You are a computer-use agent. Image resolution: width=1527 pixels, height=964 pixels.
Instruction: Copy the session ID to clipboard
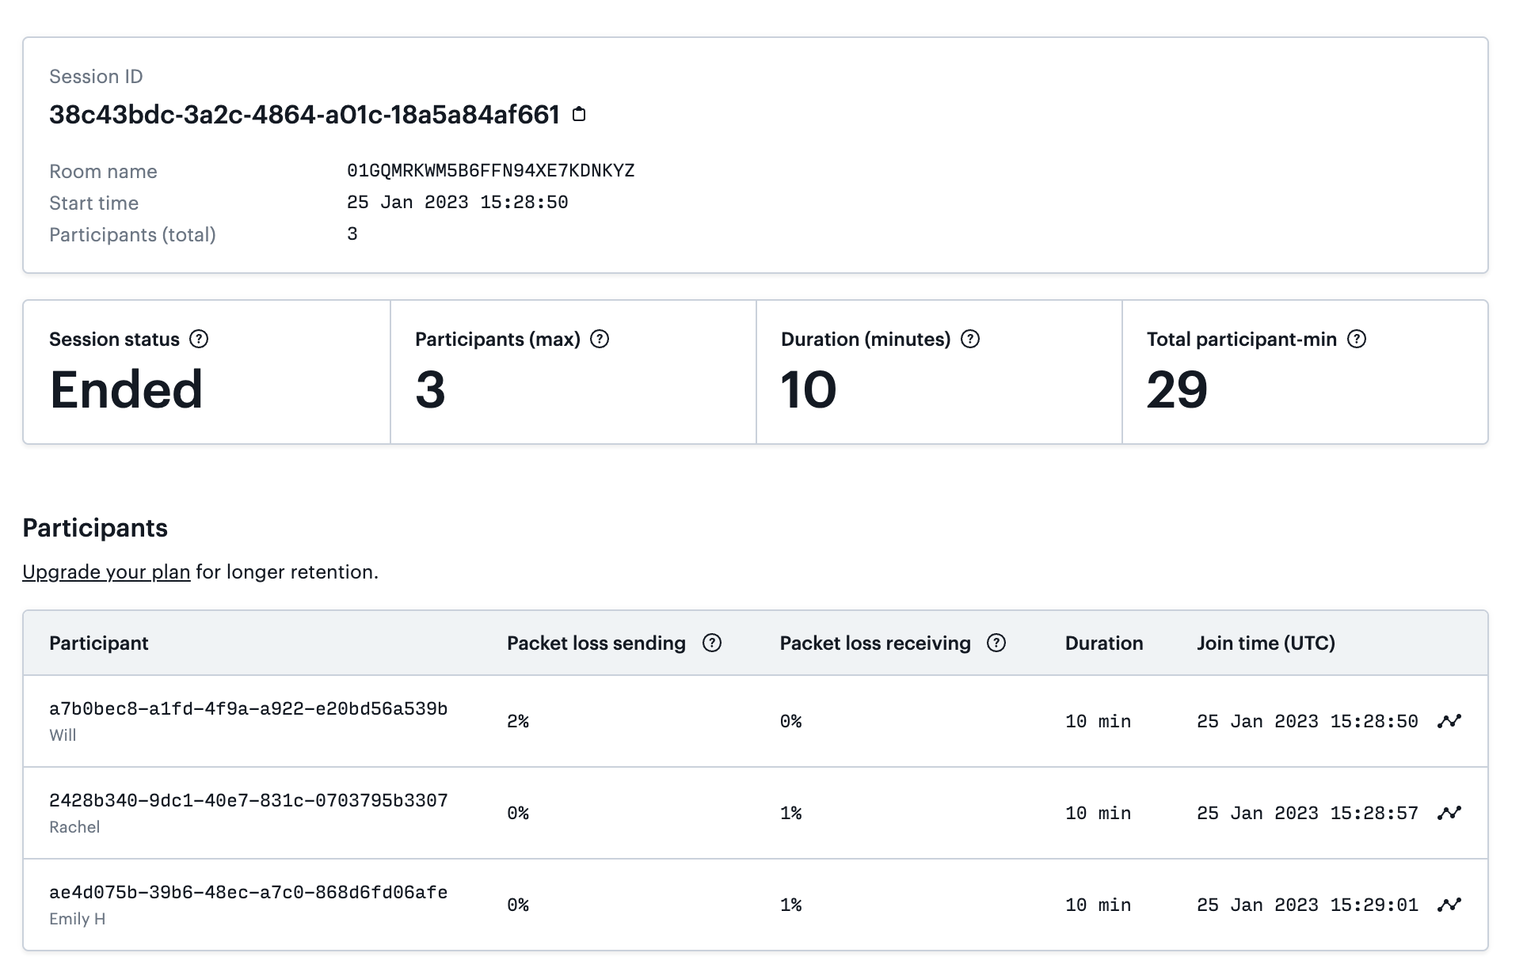(x=579, y=114)
